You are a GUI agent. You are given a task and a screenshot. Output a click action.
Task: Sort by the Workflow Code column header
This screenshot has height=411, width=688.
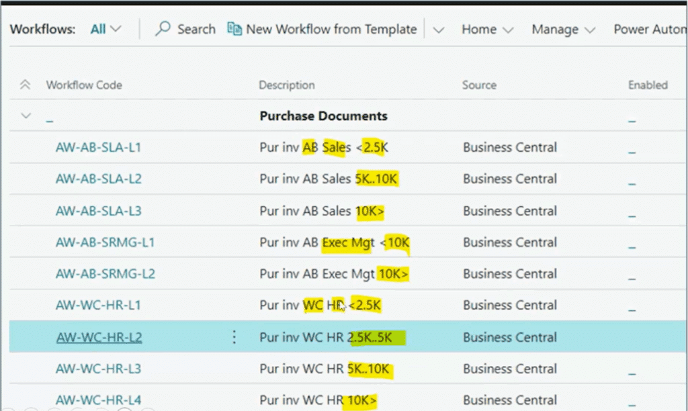click(83, 85)
